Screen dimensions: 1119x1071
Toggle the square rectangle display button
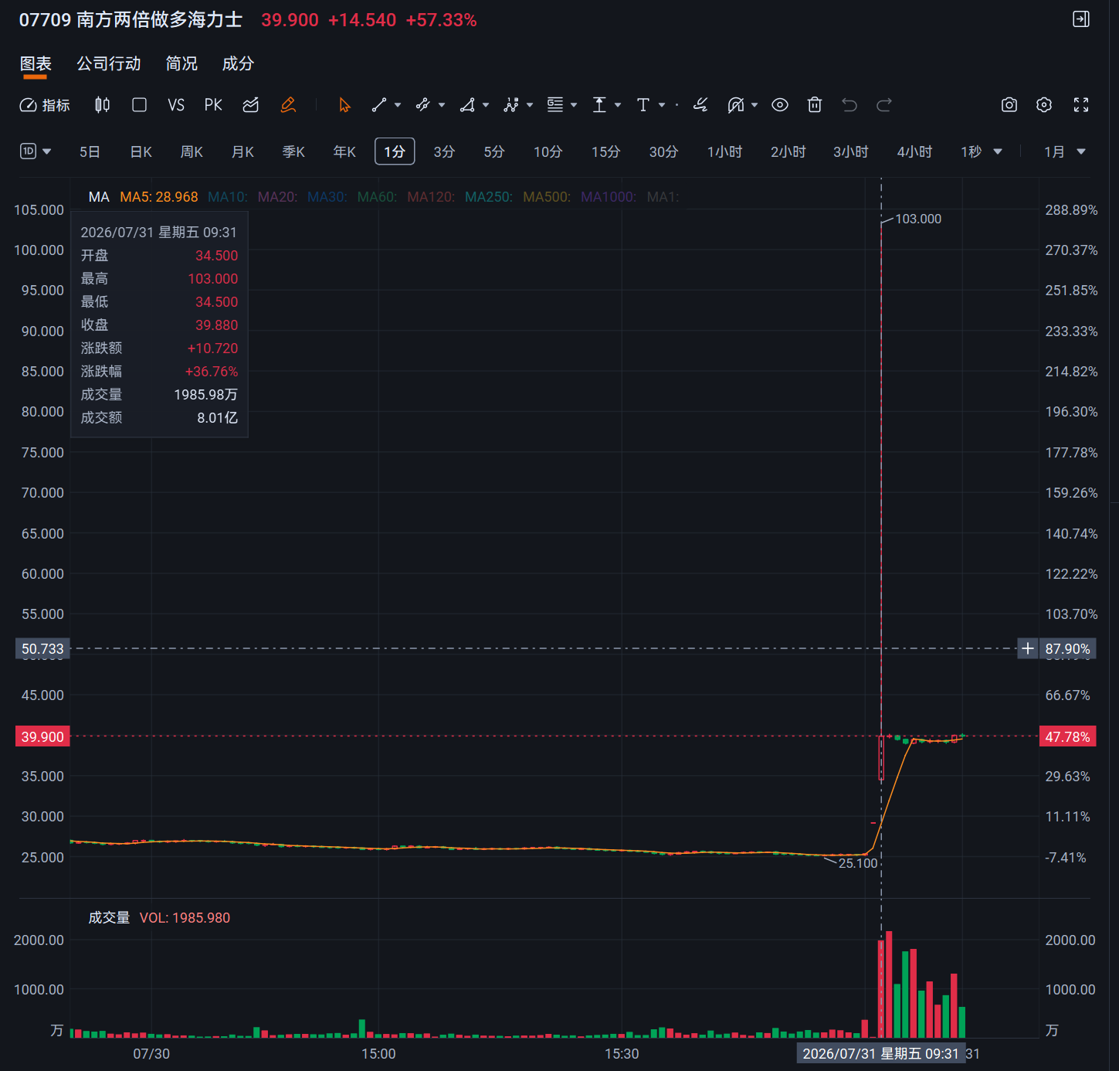click(139, 105)
